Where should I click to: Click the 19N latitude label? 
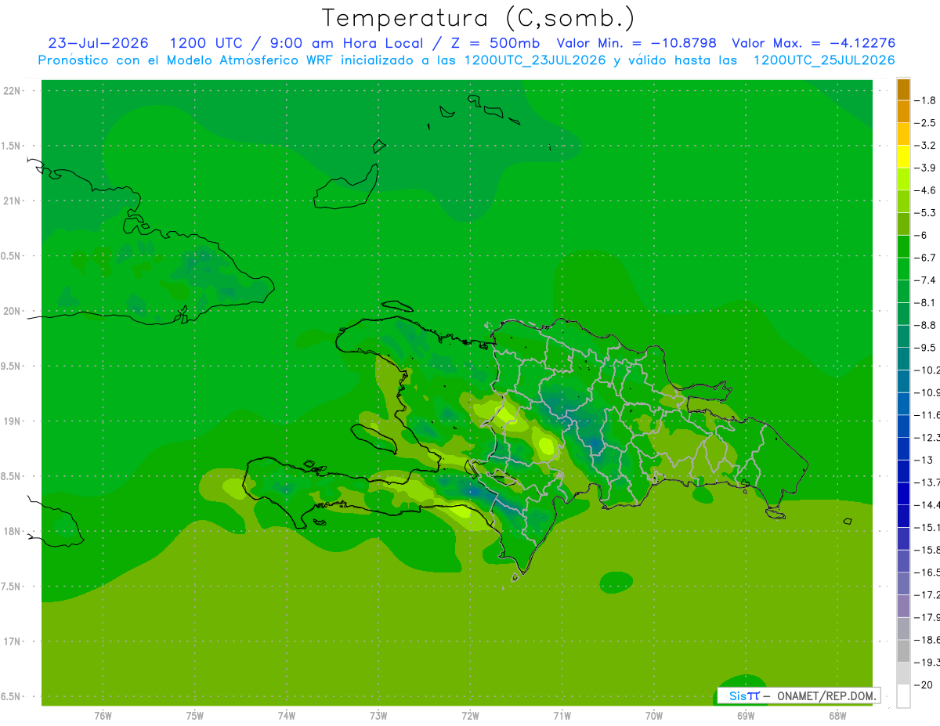[13, 421]
